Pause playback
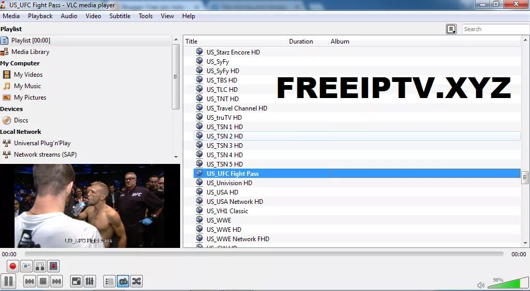Viewport: 530px width, 291px height. click(8, 281)
